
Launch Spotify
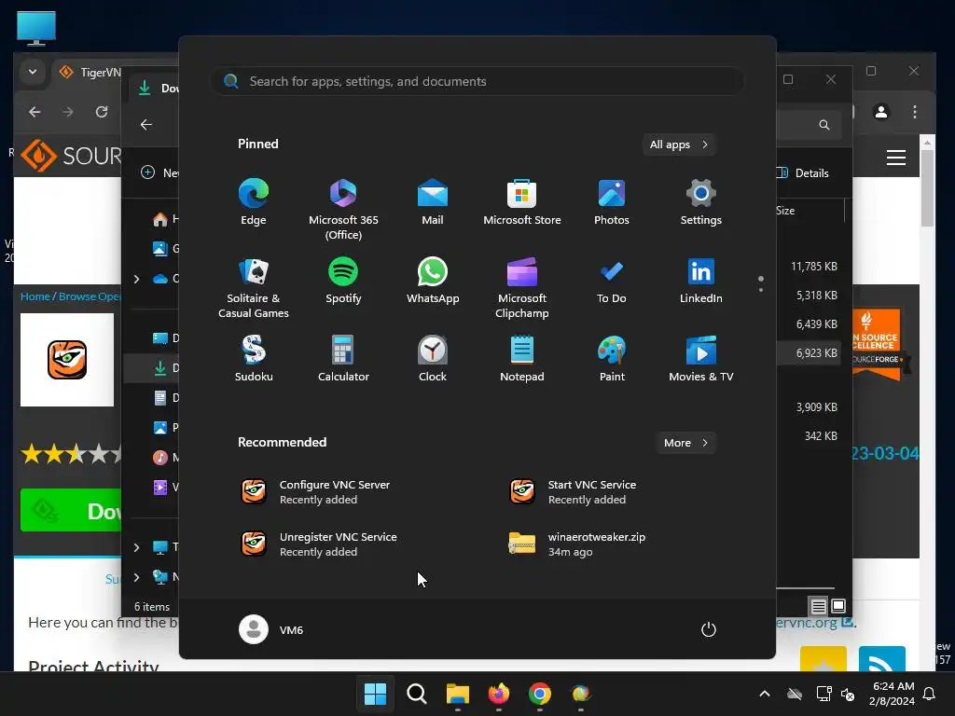343,281
